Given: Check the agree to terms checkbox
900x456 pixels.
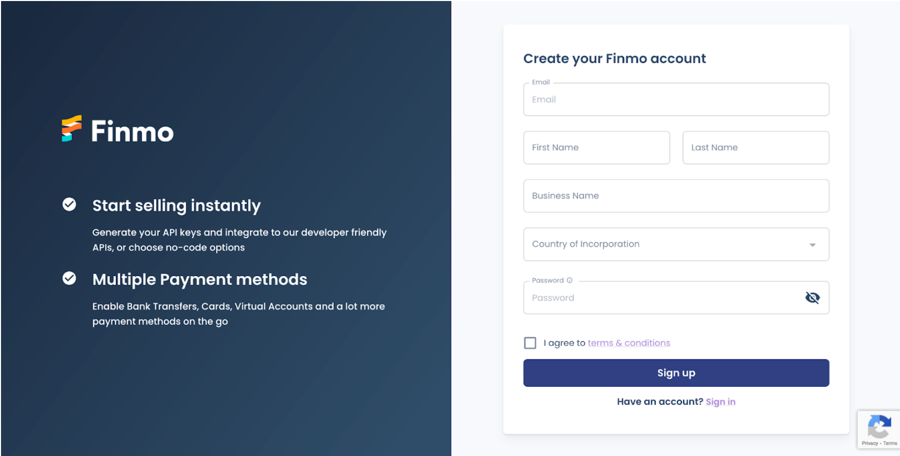Looking at the screenshot, I should pos(530,343).
